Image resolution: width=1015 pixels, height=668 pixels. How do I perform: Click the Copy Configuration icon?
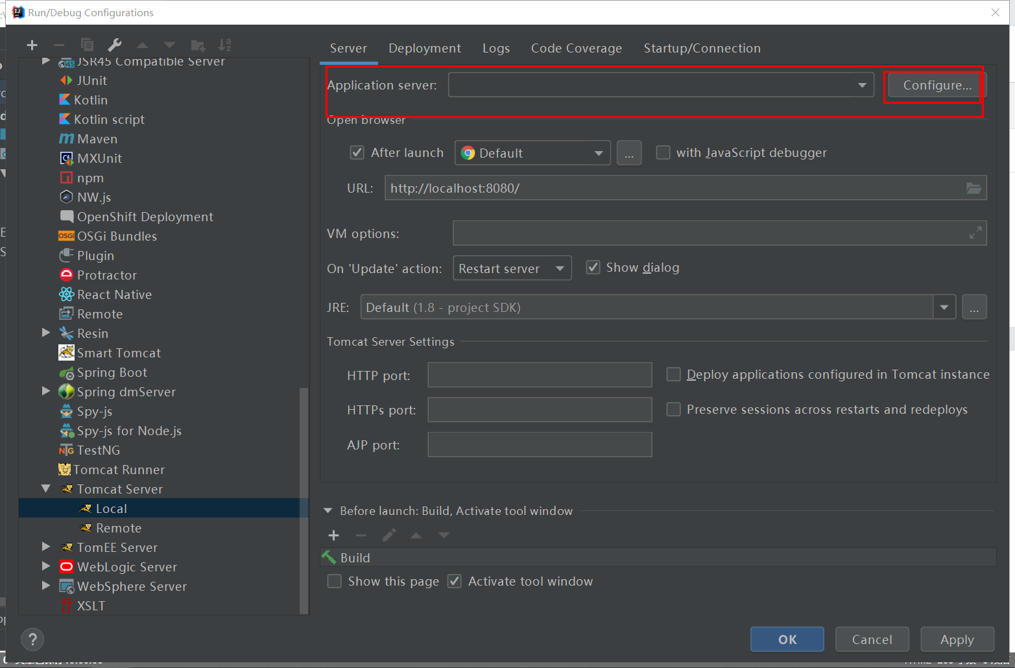86,45
